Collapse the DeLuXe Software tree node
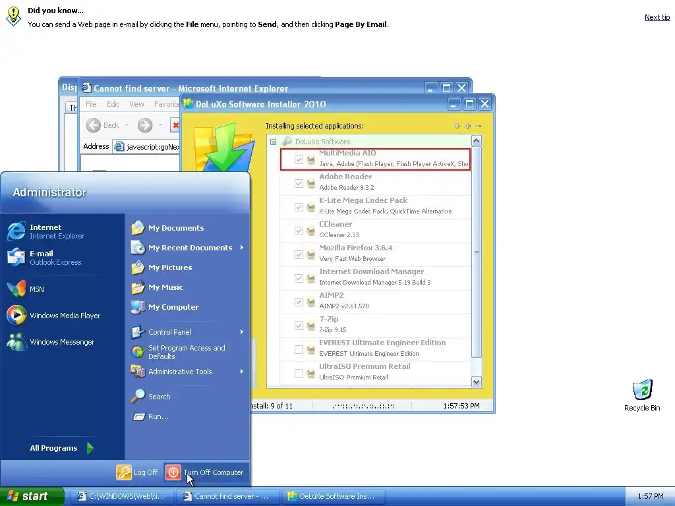This screenshot has width=675, height=506. [273, 142]
